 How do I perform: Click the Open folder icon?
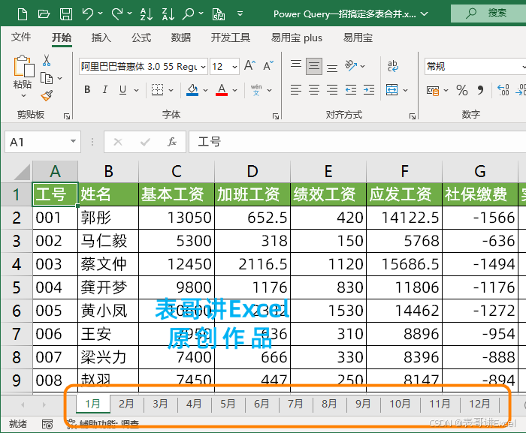point(44,14)
